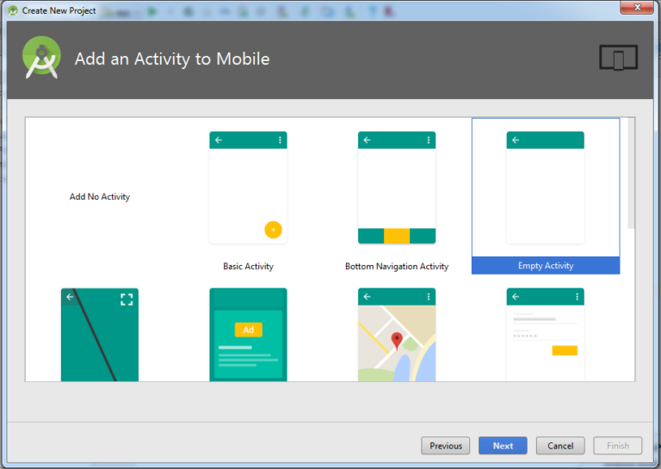Click the phone and tablet device icon
Image resolution: width=661 pixels, height=469 pixels.
[618, 59]
